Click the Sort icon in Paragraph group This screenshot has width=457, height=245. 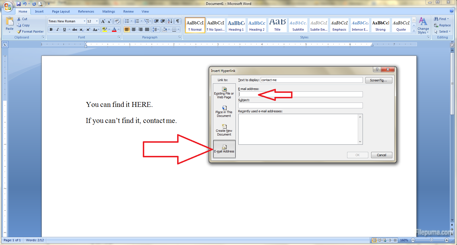pos(170,21)
